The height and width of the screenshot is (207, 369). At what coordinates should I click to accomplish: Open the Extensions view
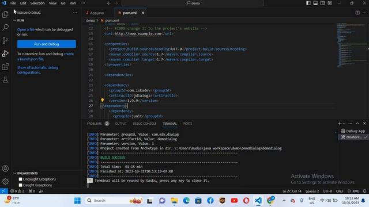point(5,67)
